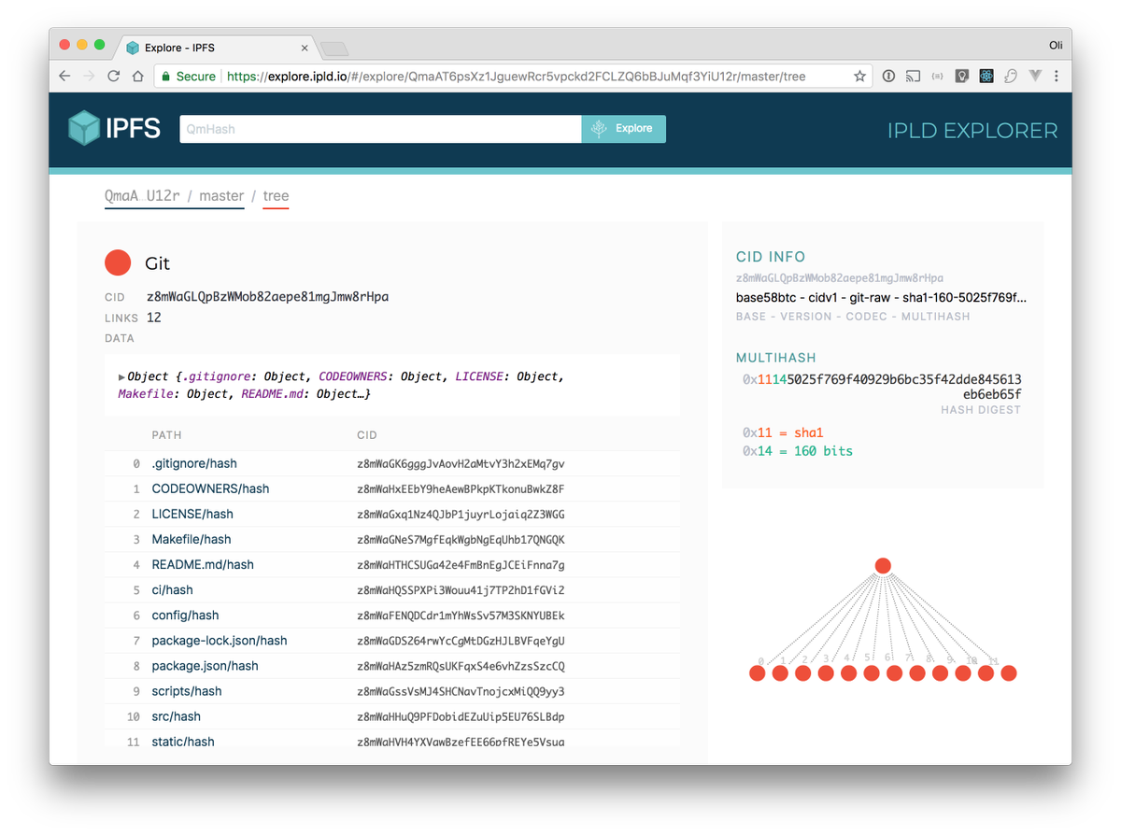The width and height of the screenshot is (1121, 835).
Task: Click the Oli profile button
Action: pos(1056,44)
